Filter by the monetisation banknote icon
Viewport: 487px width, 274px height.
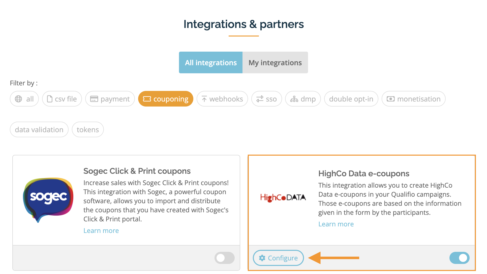[391, 99]
